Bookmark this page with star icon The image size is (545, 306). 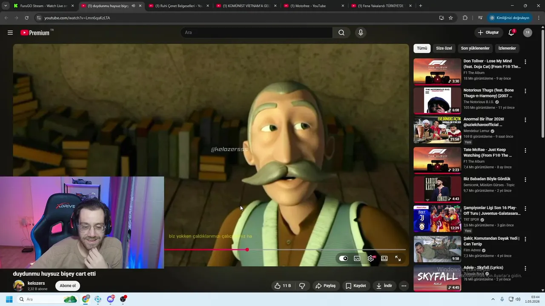coord(451,18)
